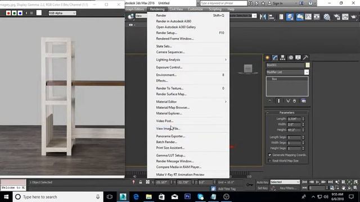The image size is (360, 202).
Task: Click the selection lock icon
Action: [141, 182]
